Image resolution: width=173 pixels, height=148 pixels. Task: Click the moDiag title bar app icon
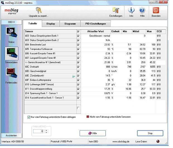(3, 3)
